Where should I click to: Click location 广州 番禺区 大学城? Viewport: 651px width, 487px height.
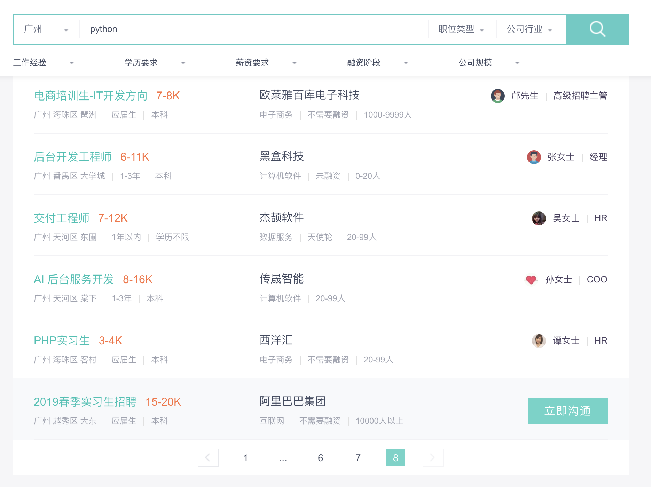[70, 176]
